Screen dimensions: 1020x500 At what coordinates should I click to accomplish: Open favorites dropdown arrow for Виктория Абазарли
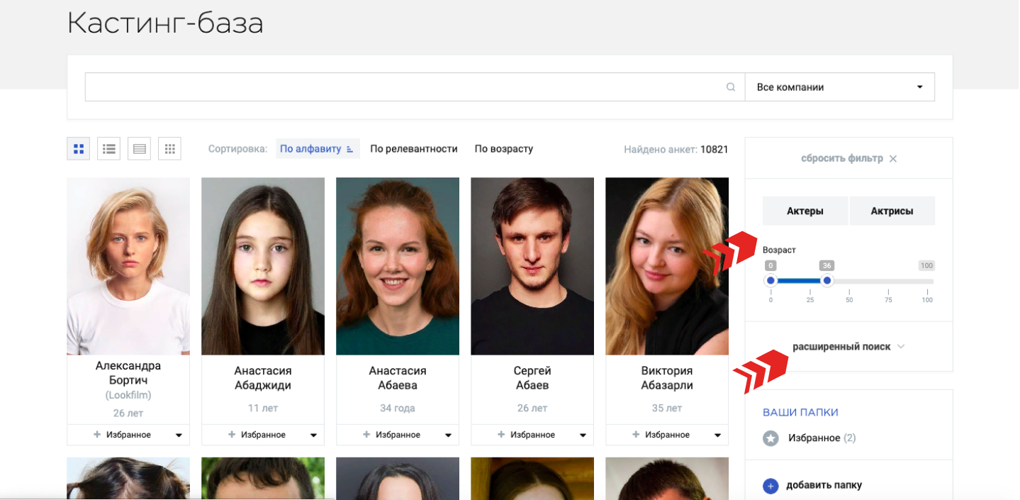click(x=717, y=435)
